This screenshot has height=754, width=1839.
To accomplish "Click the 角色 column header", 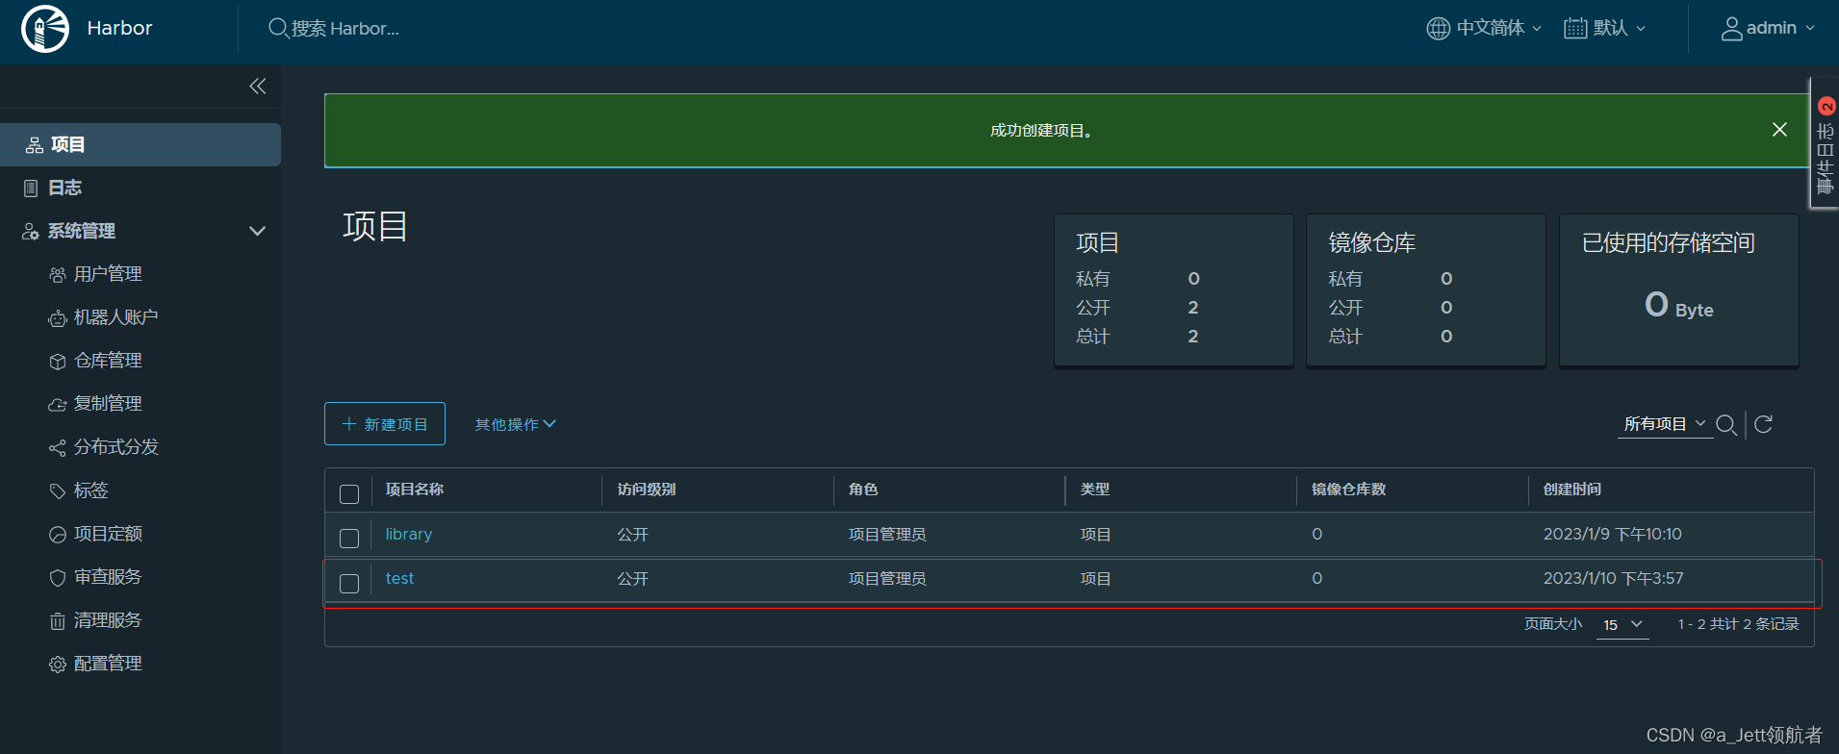I will (863, 490).
